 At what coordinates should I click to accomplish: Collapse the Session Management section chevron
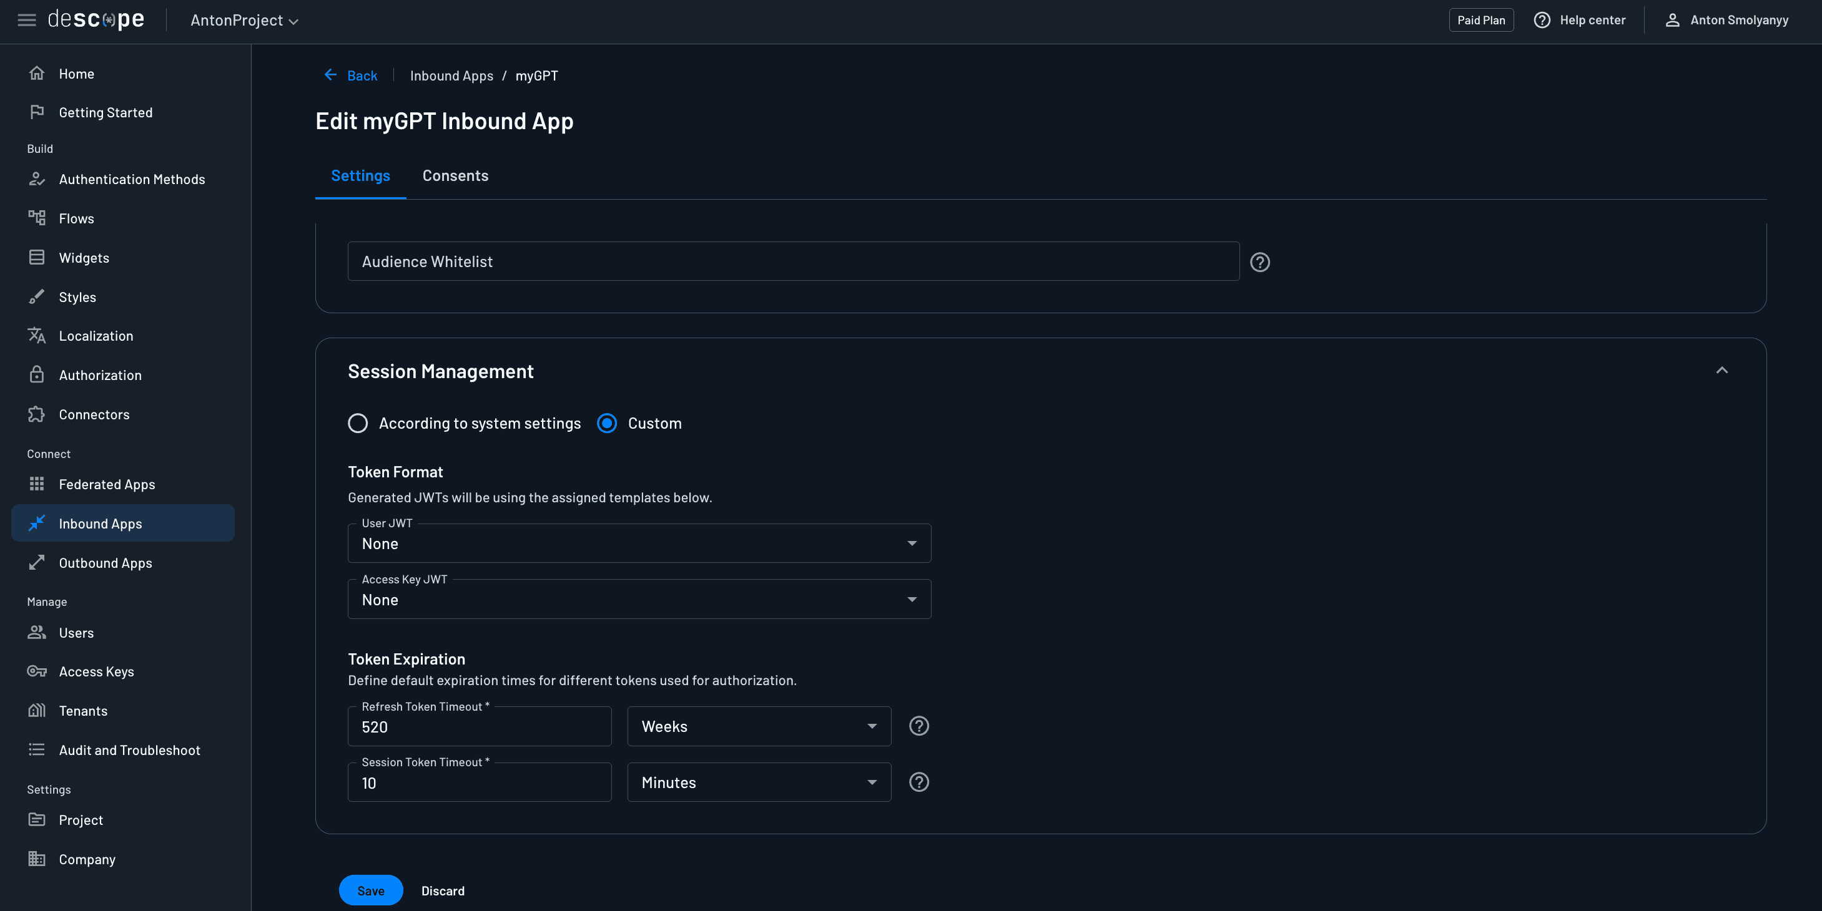[1722, 371]
